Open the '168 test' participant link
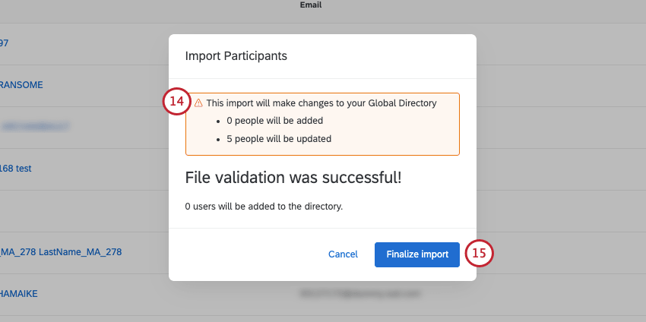This screenshot has width=646, height=322. coord(16,169)
